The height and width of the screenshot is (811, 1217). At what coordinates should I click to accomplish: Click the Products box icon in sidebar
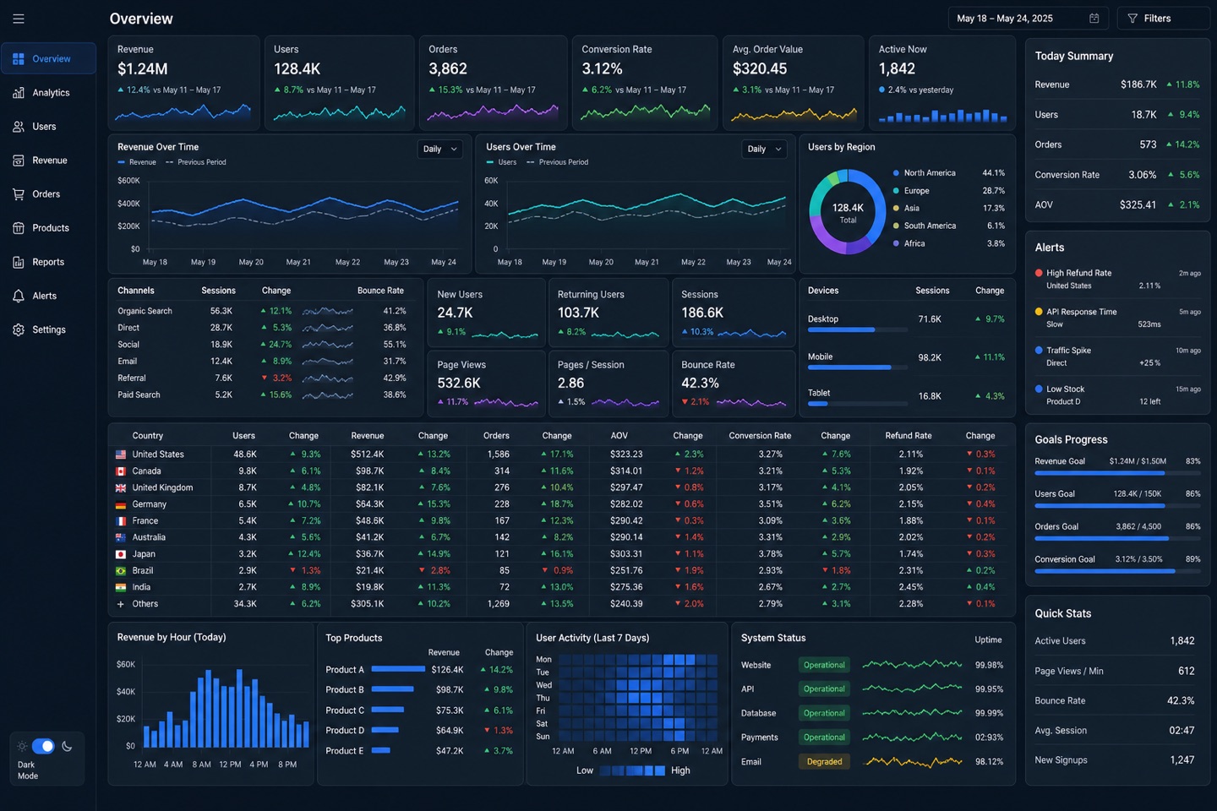click(x=19, y=228)
